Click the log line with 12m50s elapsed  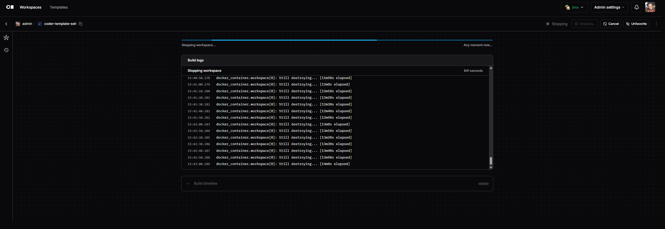335,118
